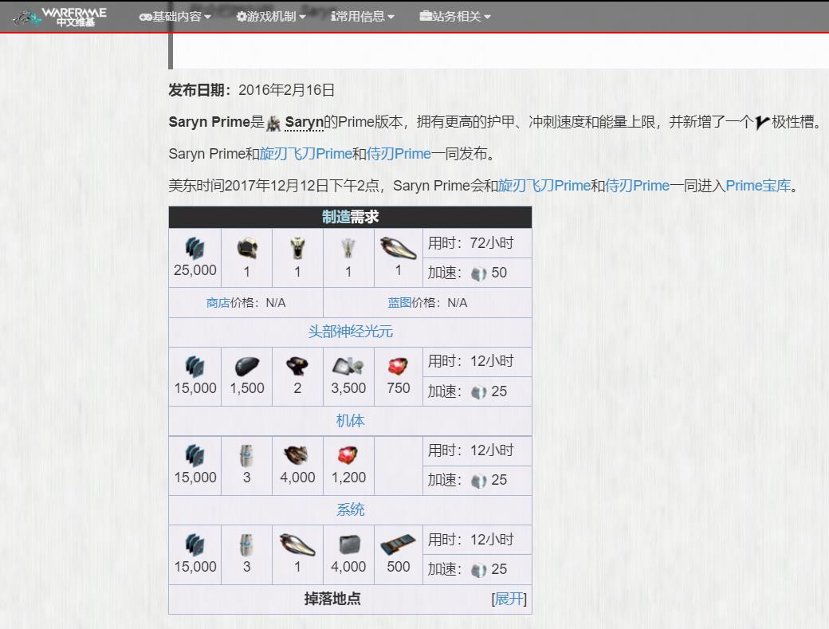The height and width of the screenshot is (629, 829).
Task: Click the release date 2016年2月16日
Action: coord(286,90)
